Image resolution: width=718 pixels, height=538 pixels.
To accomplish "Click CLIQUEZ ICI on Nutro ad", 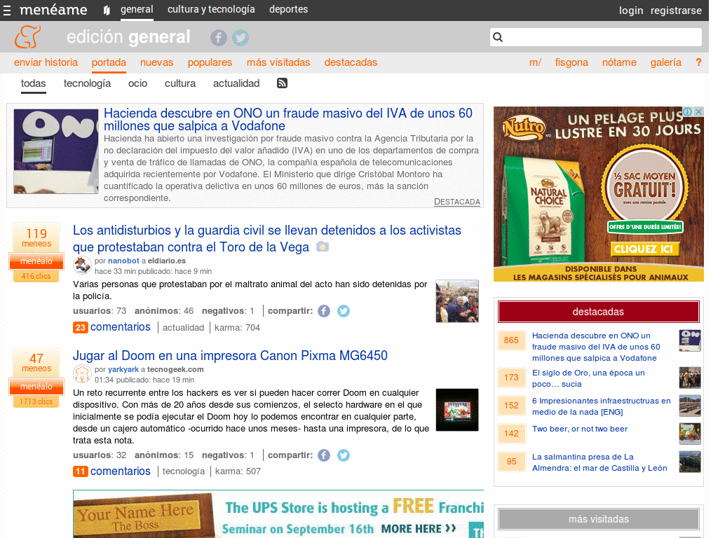I will tap(644, 249).
